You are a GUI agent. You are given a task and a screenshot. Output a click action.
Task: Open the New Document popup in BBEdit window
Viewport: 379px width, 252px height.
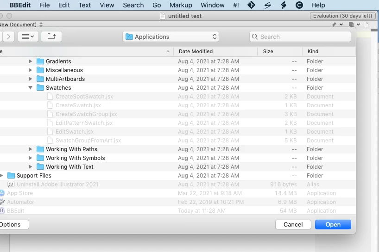[21, 25]
